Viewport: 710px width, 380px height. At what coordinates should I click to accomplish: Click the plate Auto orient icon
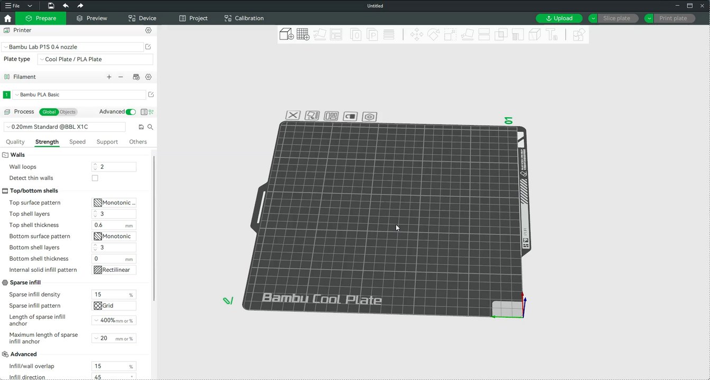[x=312, y=115]
